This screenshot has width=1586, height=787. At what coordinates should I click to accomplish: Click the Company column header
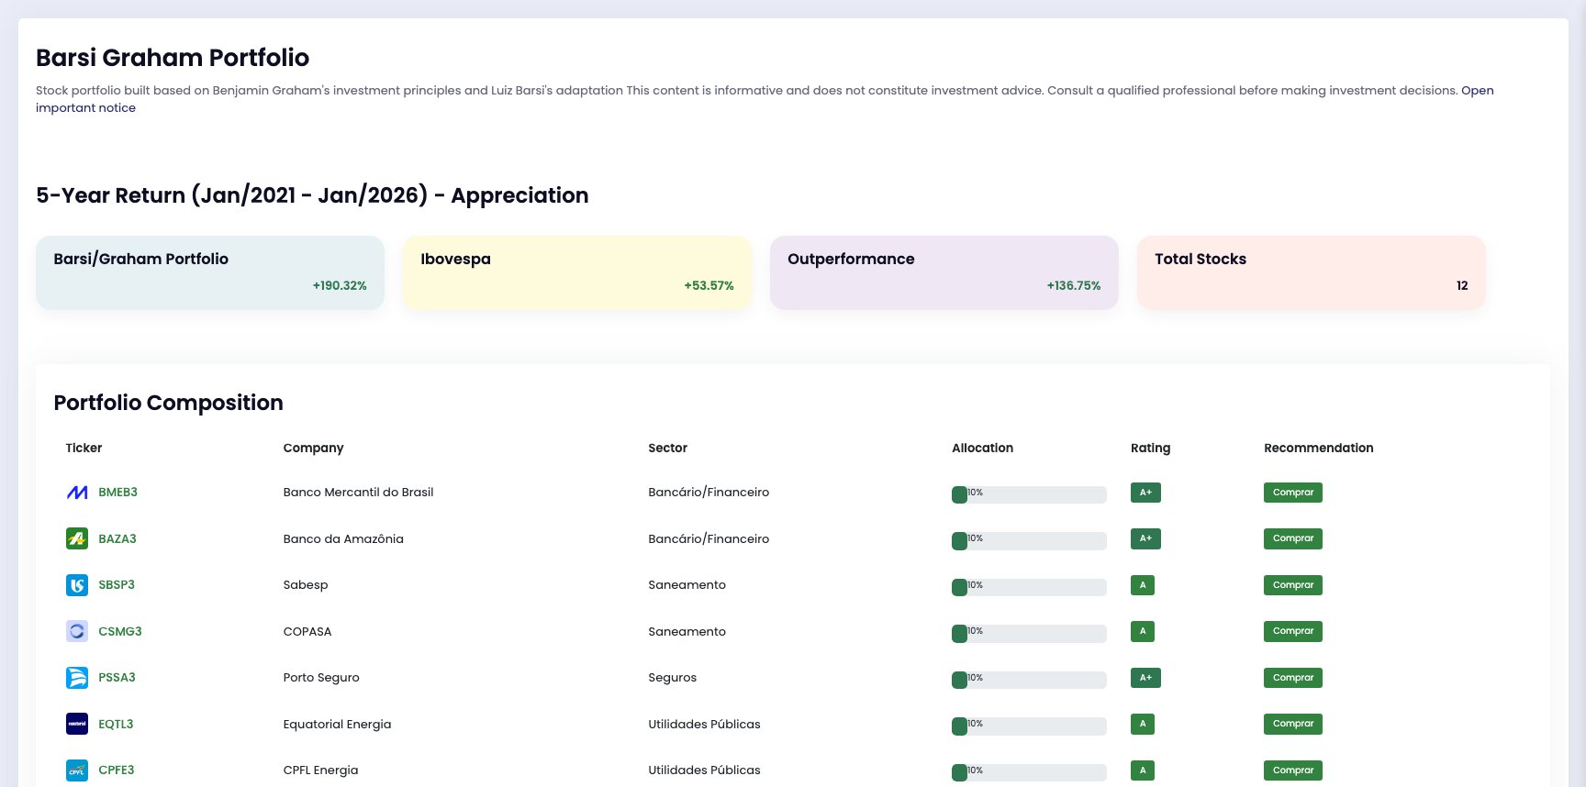pos(313,448)
